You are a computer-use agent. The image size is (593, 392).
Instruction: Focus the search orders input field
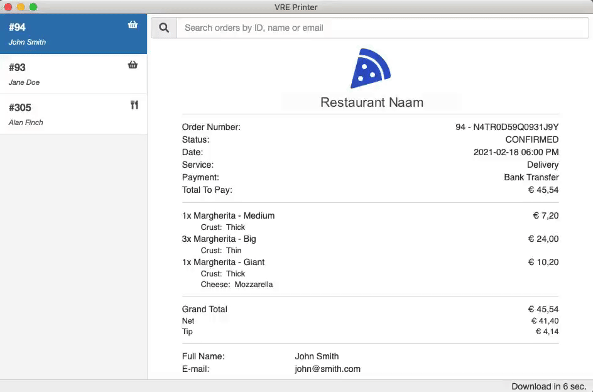[x=382, y=28]
